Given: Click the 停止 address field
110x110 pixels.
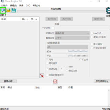Looking at the screenshot, I should (70, 56).
